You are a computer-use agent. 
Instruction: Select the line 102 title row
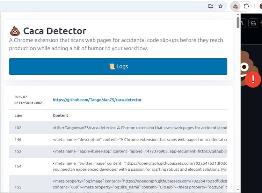(118, 128)
